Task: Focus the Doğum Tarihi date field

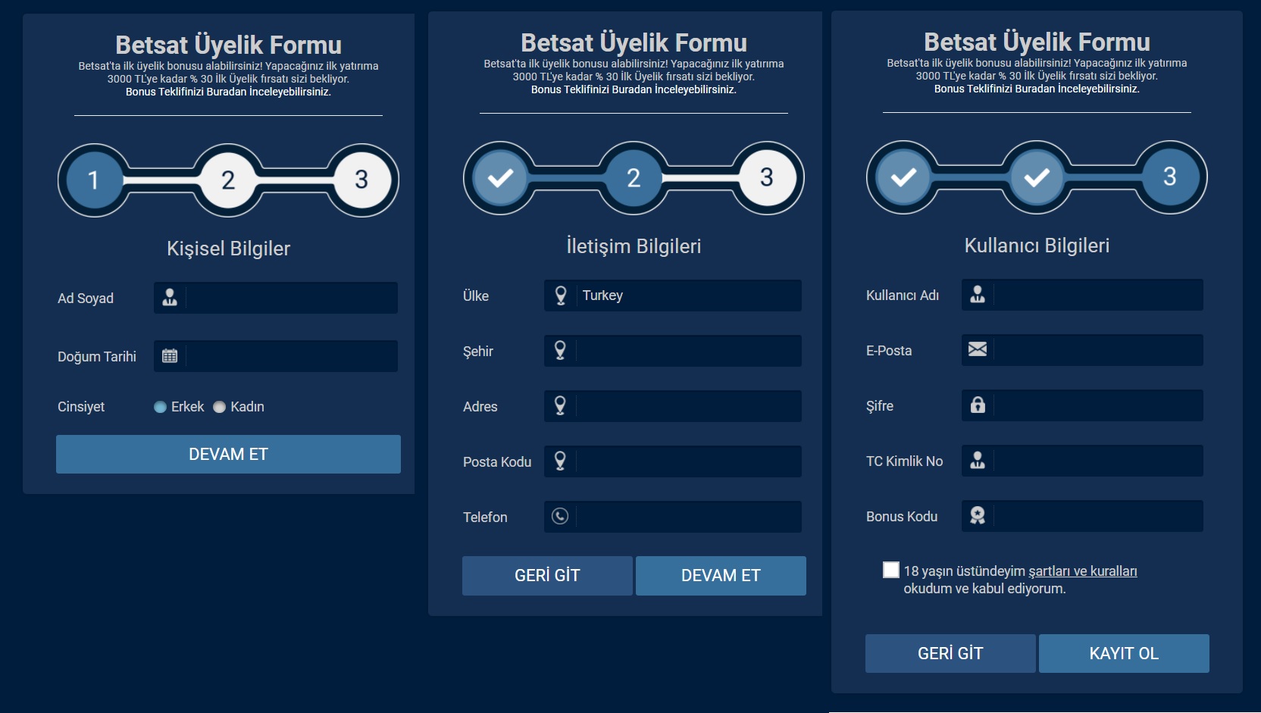Action: (276, 356)
